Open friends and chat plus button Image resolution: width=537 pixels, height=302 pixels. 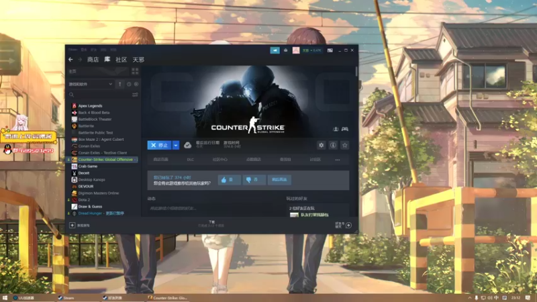348,225
